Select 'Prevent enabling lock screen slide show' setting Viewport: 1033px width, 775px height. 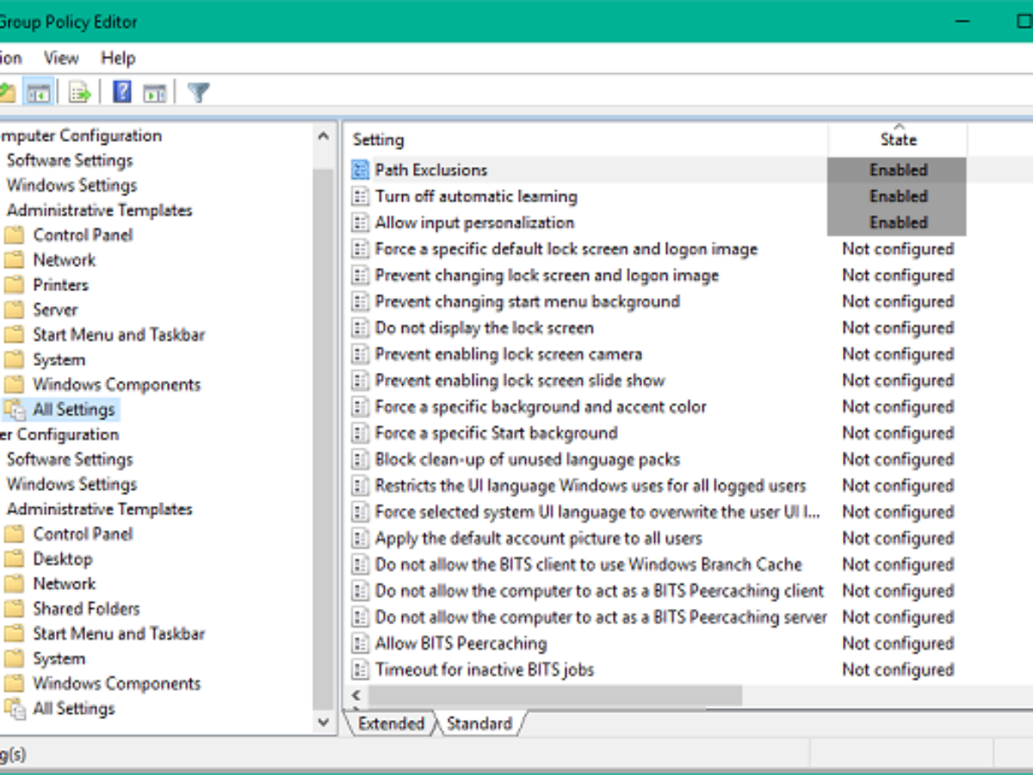[x=520, y=381]
